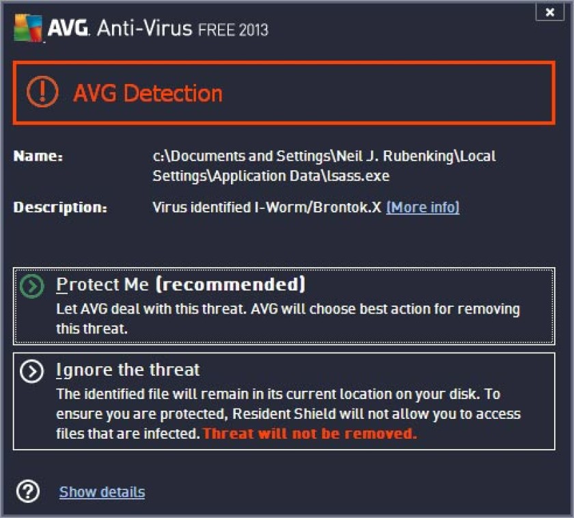574x518 pixels.
Task: Click the 'Anti-Virus' title text
Action: 145,28
